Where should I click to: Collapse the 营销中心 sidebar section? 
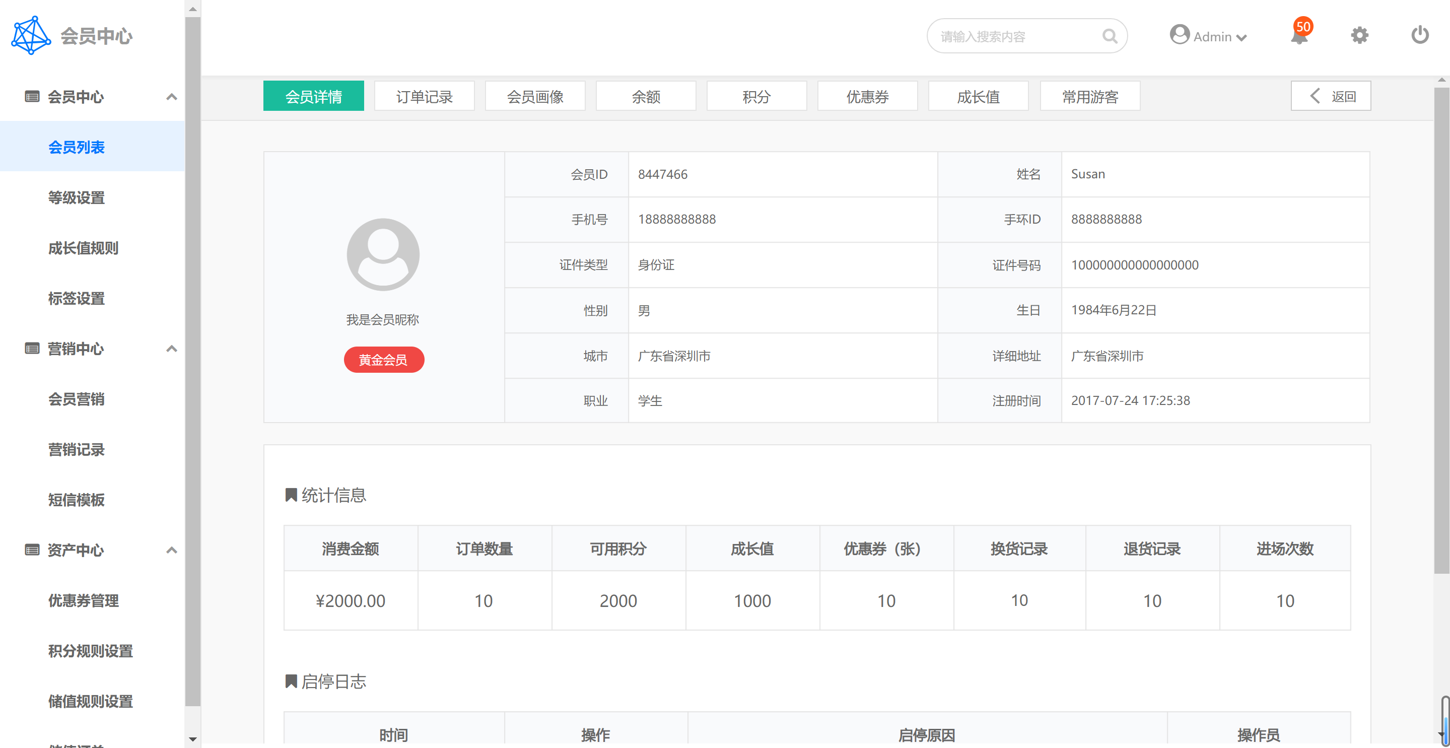[x=172, y=349]
